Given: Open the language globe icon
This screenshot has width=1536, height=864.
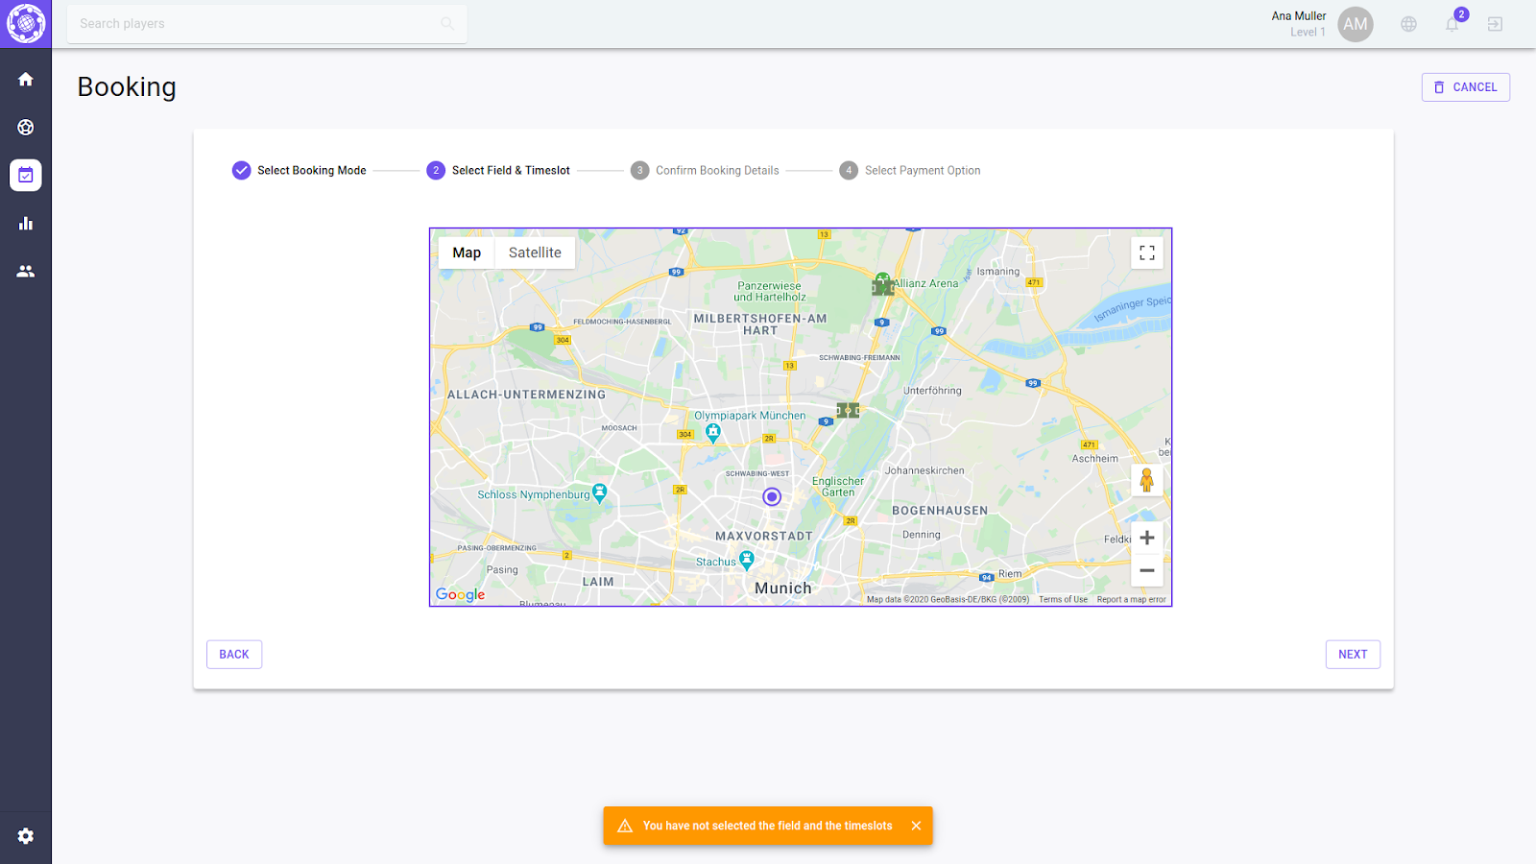Looking at the screenshot, I should [1408, 24].
